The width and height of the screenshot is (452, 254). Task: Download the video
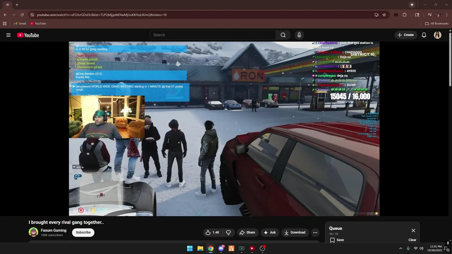295,232
